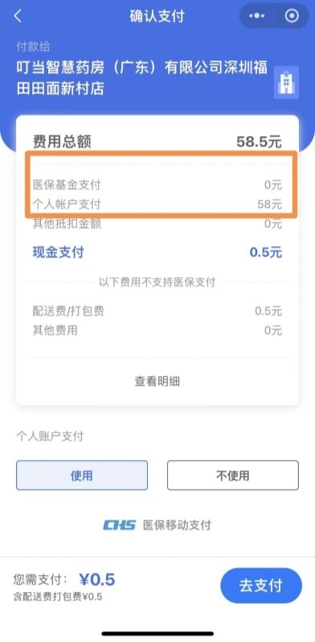315x642 pixels.
Task: Select 使用 for personal account payment
Action: pyautogui.click(x=82, y=475)
